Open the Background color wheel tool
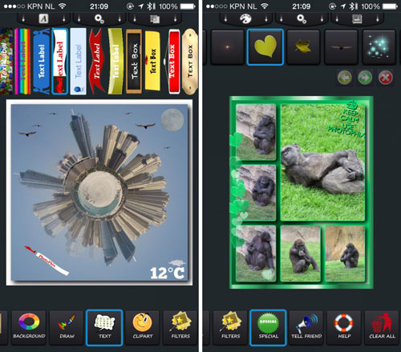This screenshot has width=401, height=352. [x=29, y=327]
